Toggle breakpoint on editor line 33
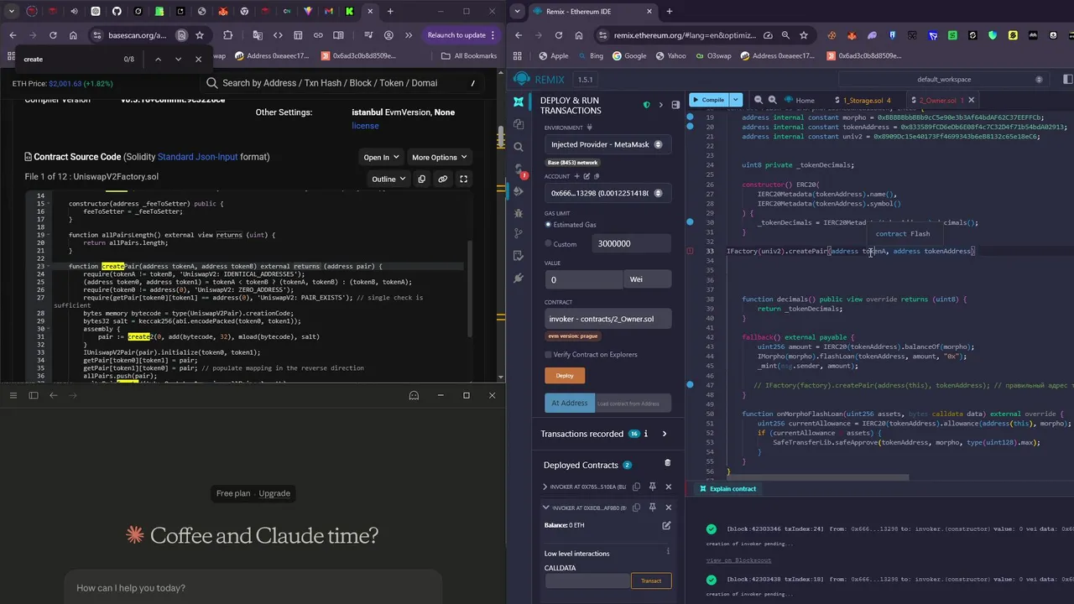The height and width of the screenshot is (604, 1074). (691, 251)
